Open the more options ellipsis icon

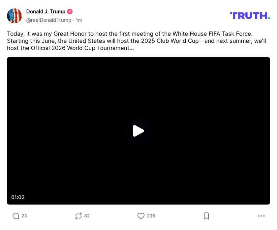(262, 216)
